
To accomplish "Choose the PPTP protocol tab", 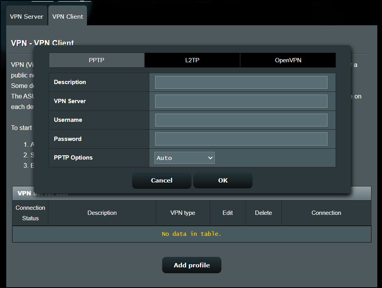I will (x=97, y=60).
